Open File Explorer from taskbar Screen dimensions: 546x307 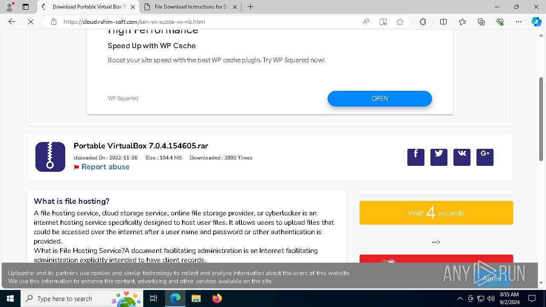pos(196,298)
